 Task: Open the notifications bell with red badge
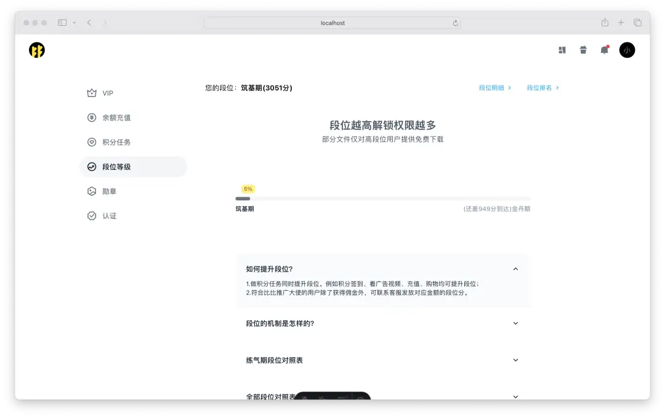pos(604,50)
